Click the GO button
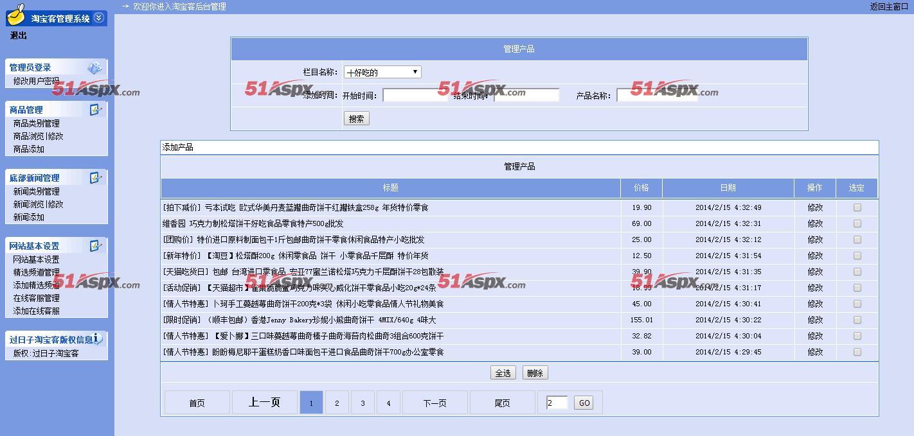Viewport: 914px width, 436px height. pos(584,403)
